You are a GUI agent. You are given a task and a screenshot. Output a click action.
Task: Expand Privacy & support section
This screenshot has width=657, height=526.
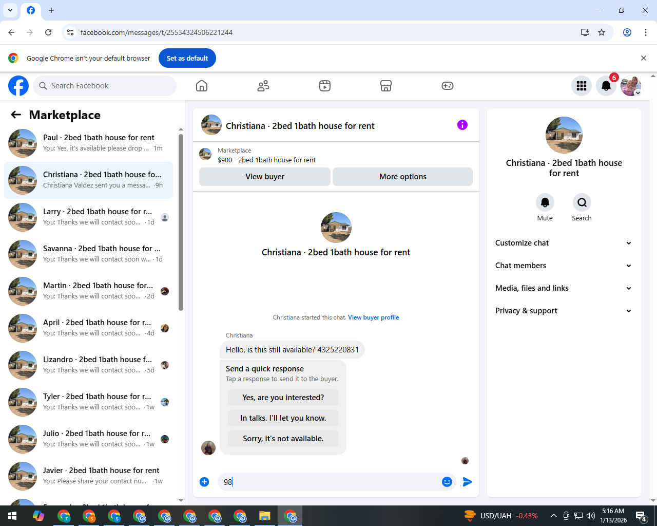pos(564,311)
